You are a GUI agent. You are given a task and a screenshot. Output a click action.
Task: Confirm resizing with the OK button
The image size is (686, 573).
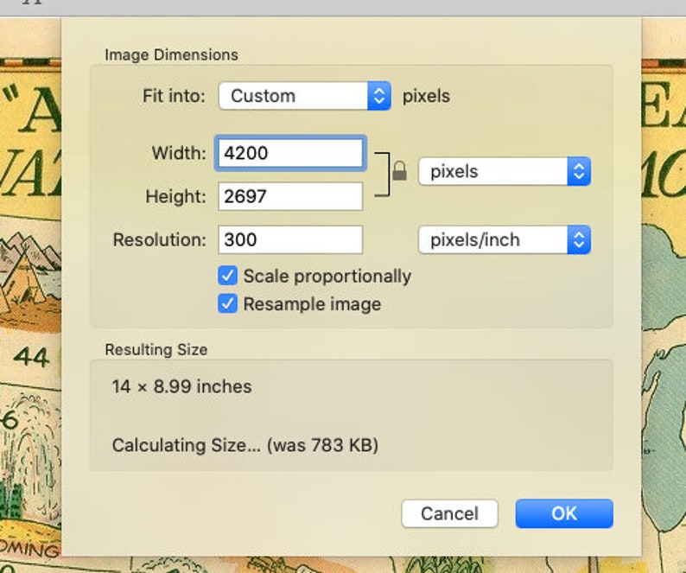click(x=564, y=513)
